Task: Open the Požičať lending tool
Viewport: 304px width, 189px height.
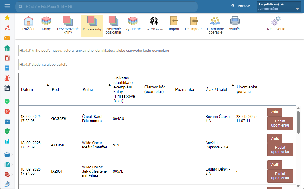Action: click(28, 24)
